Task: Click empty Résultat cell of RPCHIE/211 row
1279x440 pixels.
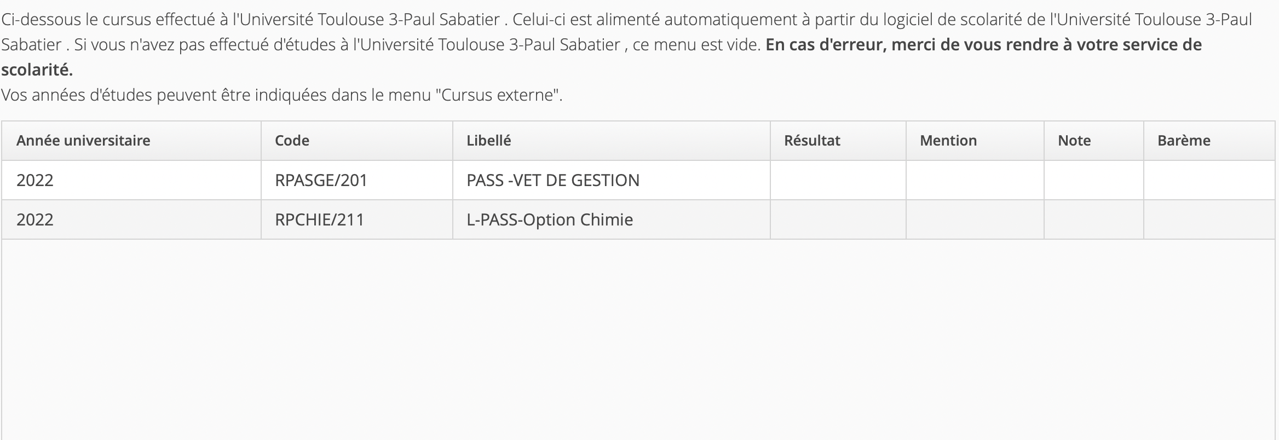Action: pos(838,219)
